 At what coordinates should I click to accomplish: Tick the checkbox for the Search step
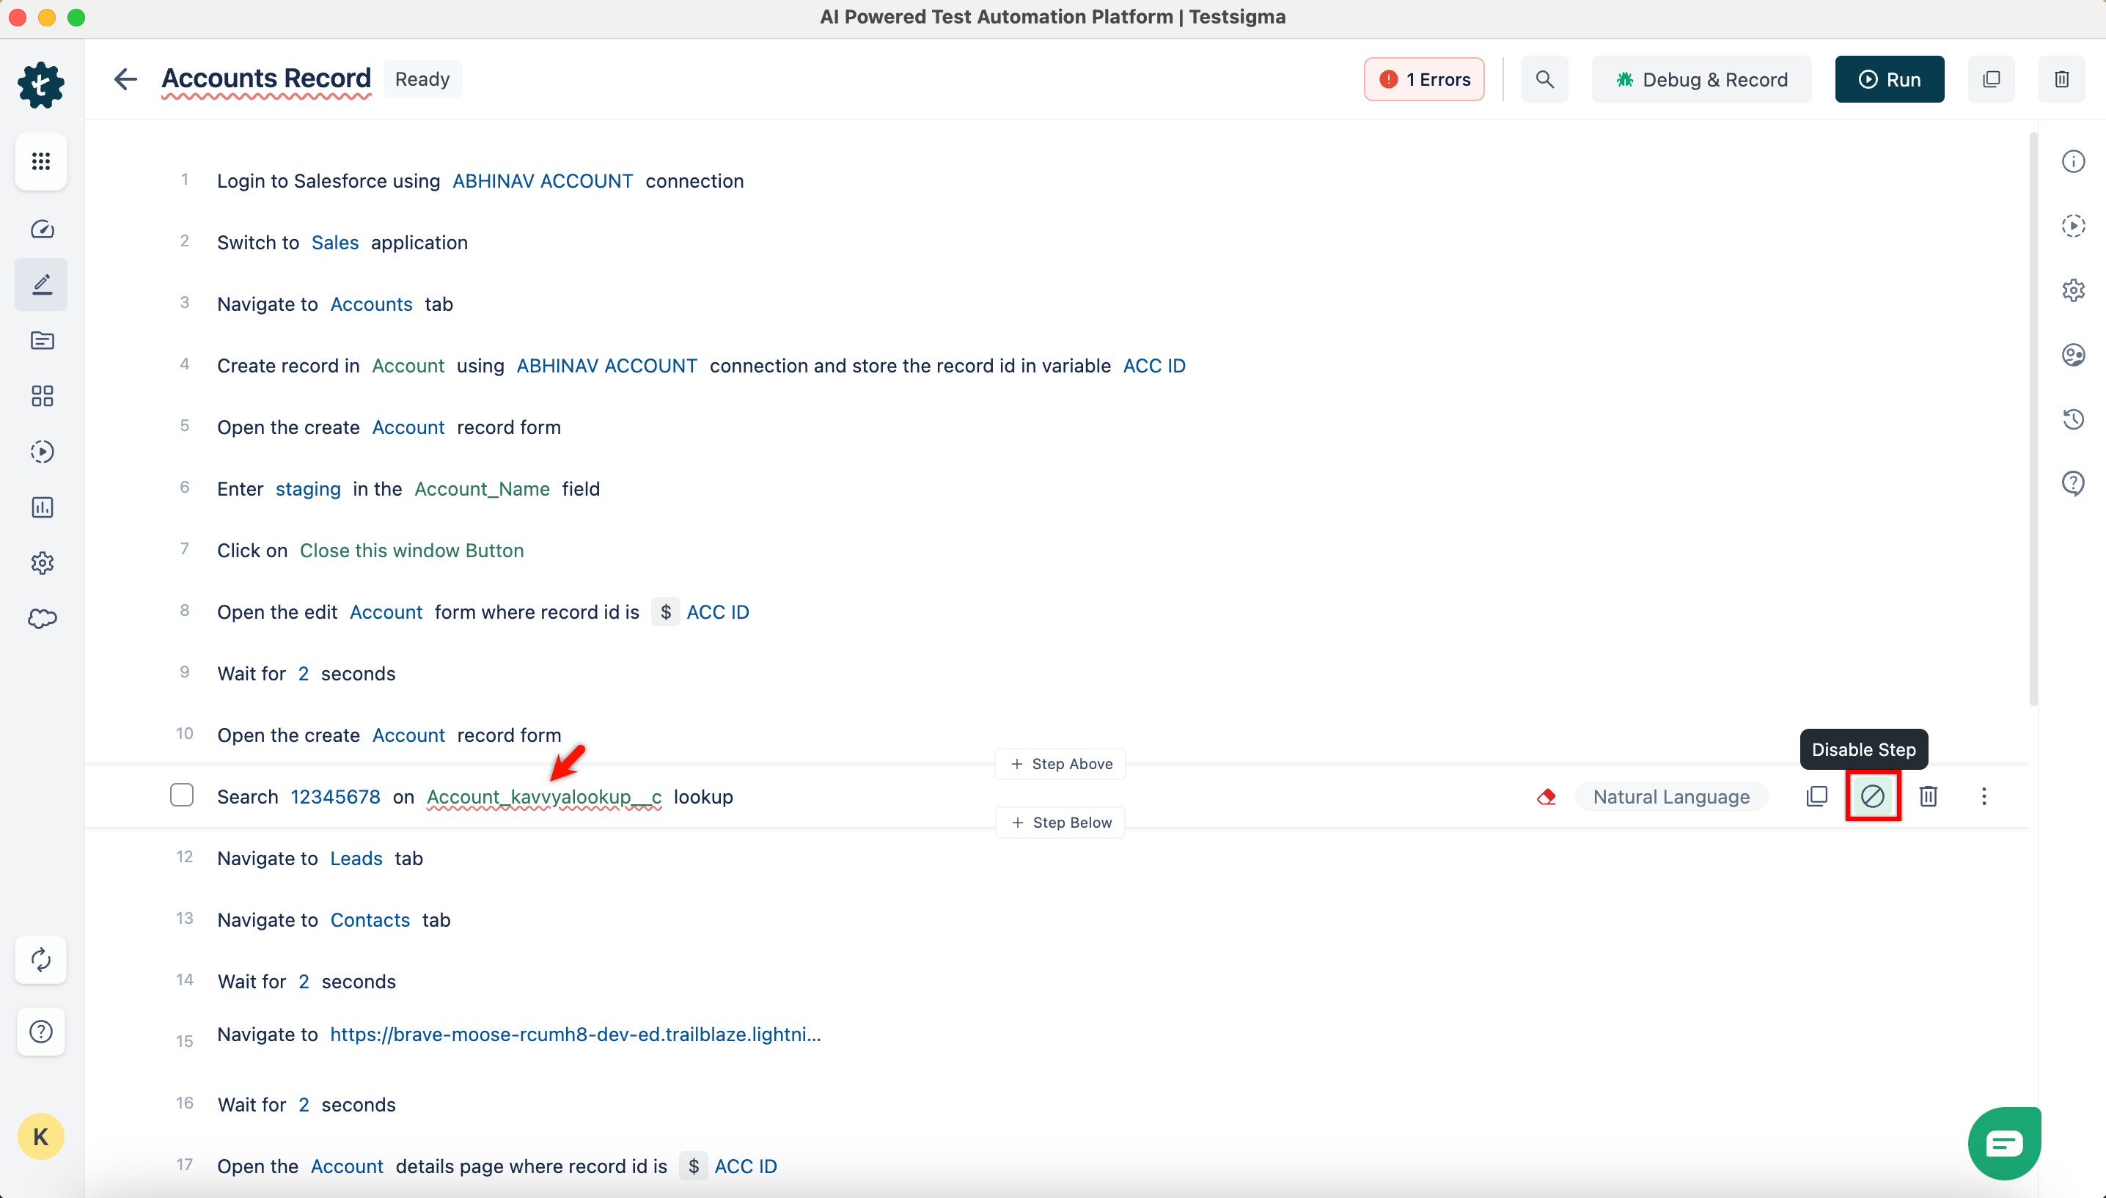point(181,795)
